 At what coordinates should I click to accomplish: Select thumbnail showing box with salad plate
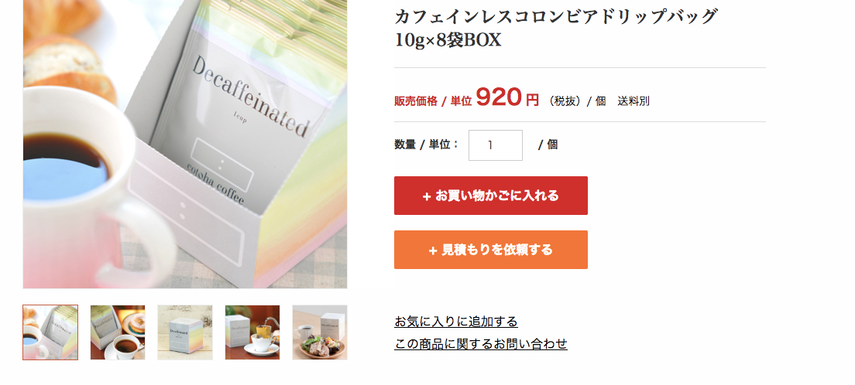320,332
